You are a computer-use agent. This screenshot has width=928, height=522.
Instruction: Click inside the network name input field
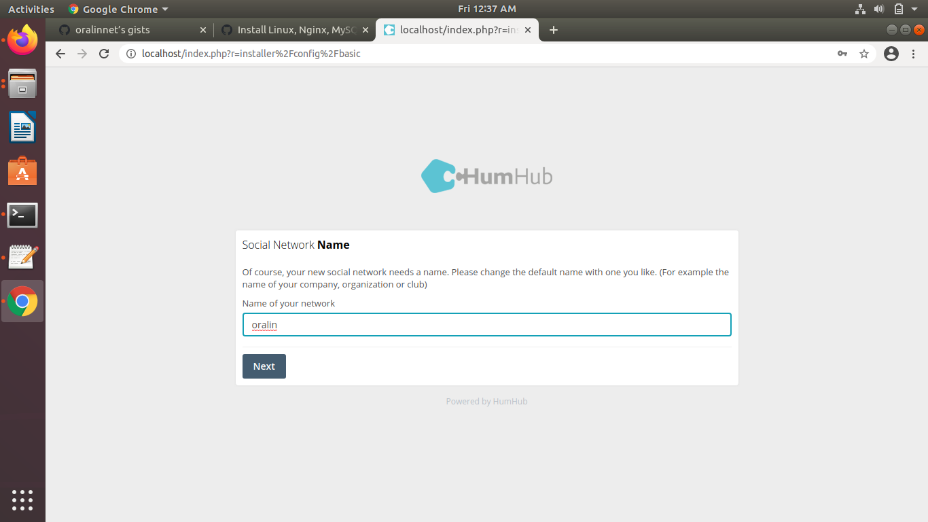coord(486,324)
